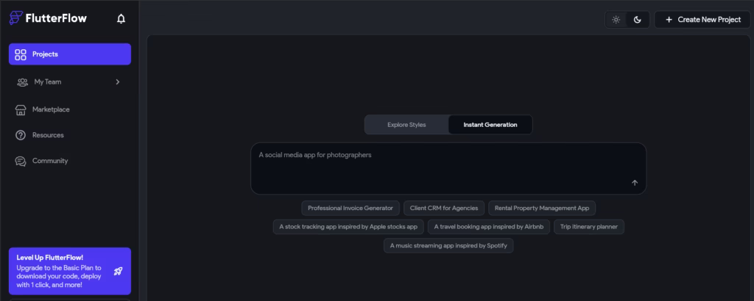Click the FlutterFlow brand name text
Viewport: 754px width, 301px height.
click(x=56, y=18)
